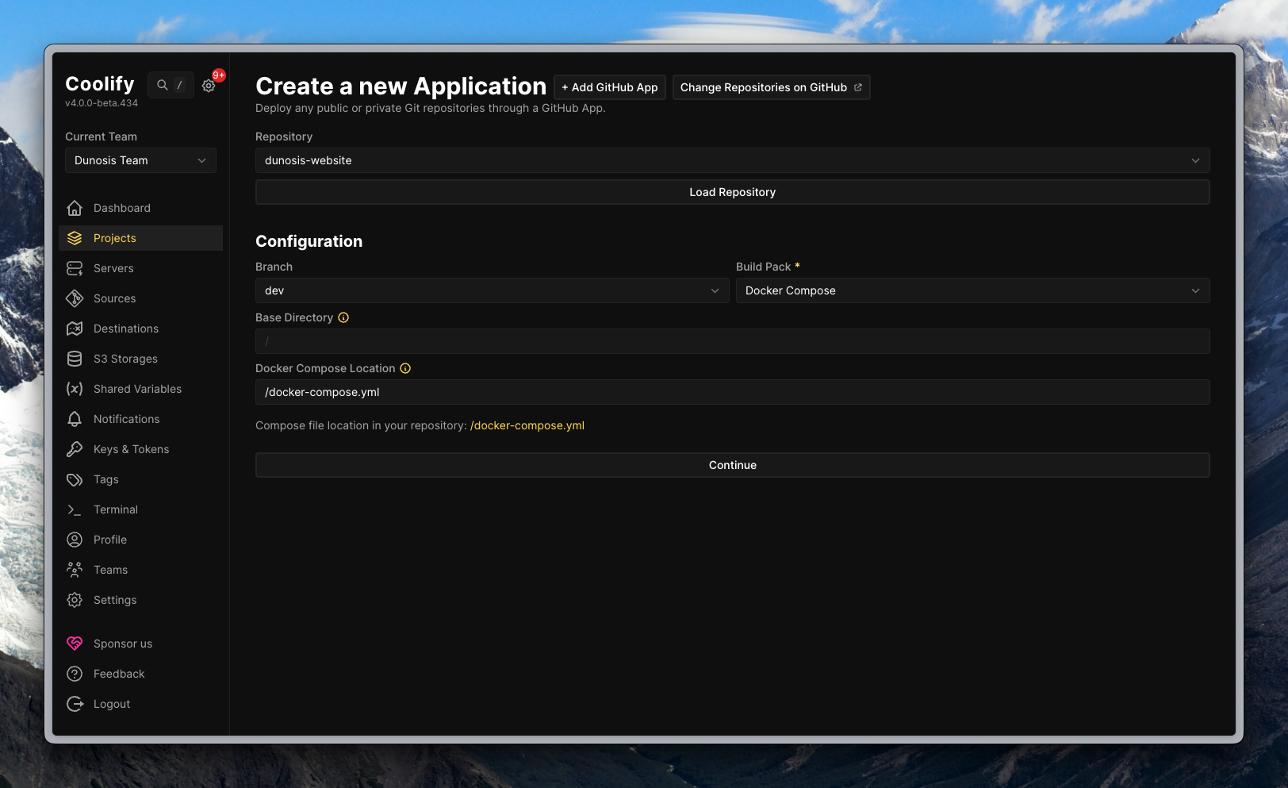The width and height of the screenshot is (1288, 788).
Task: Expand the Repository dropdown
Action: pyautogui.click(x=1195, y=160)
